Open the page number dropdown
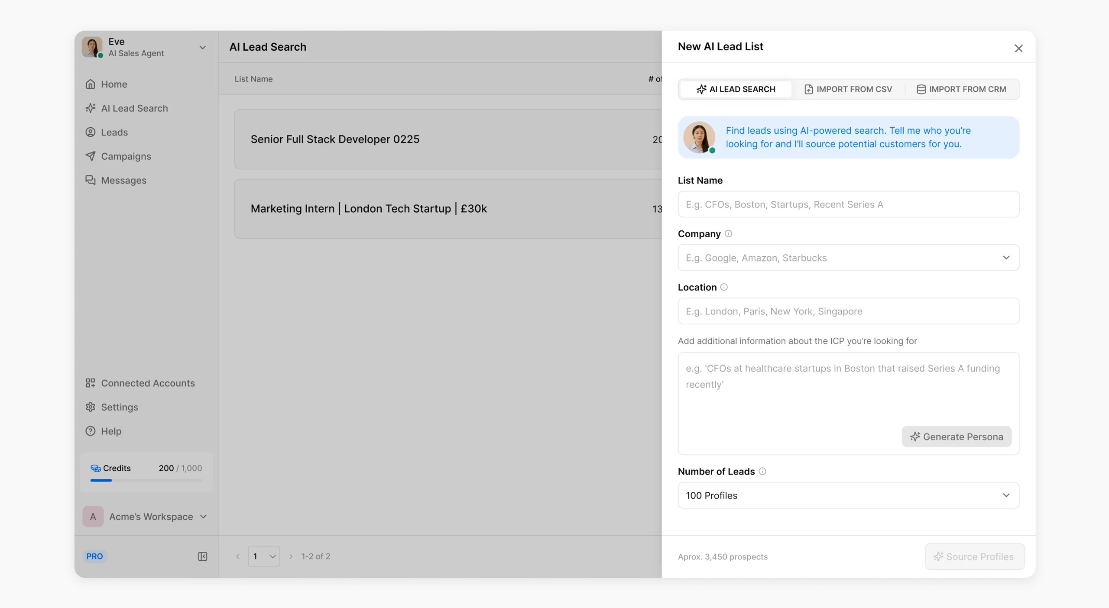 (264, 556)
